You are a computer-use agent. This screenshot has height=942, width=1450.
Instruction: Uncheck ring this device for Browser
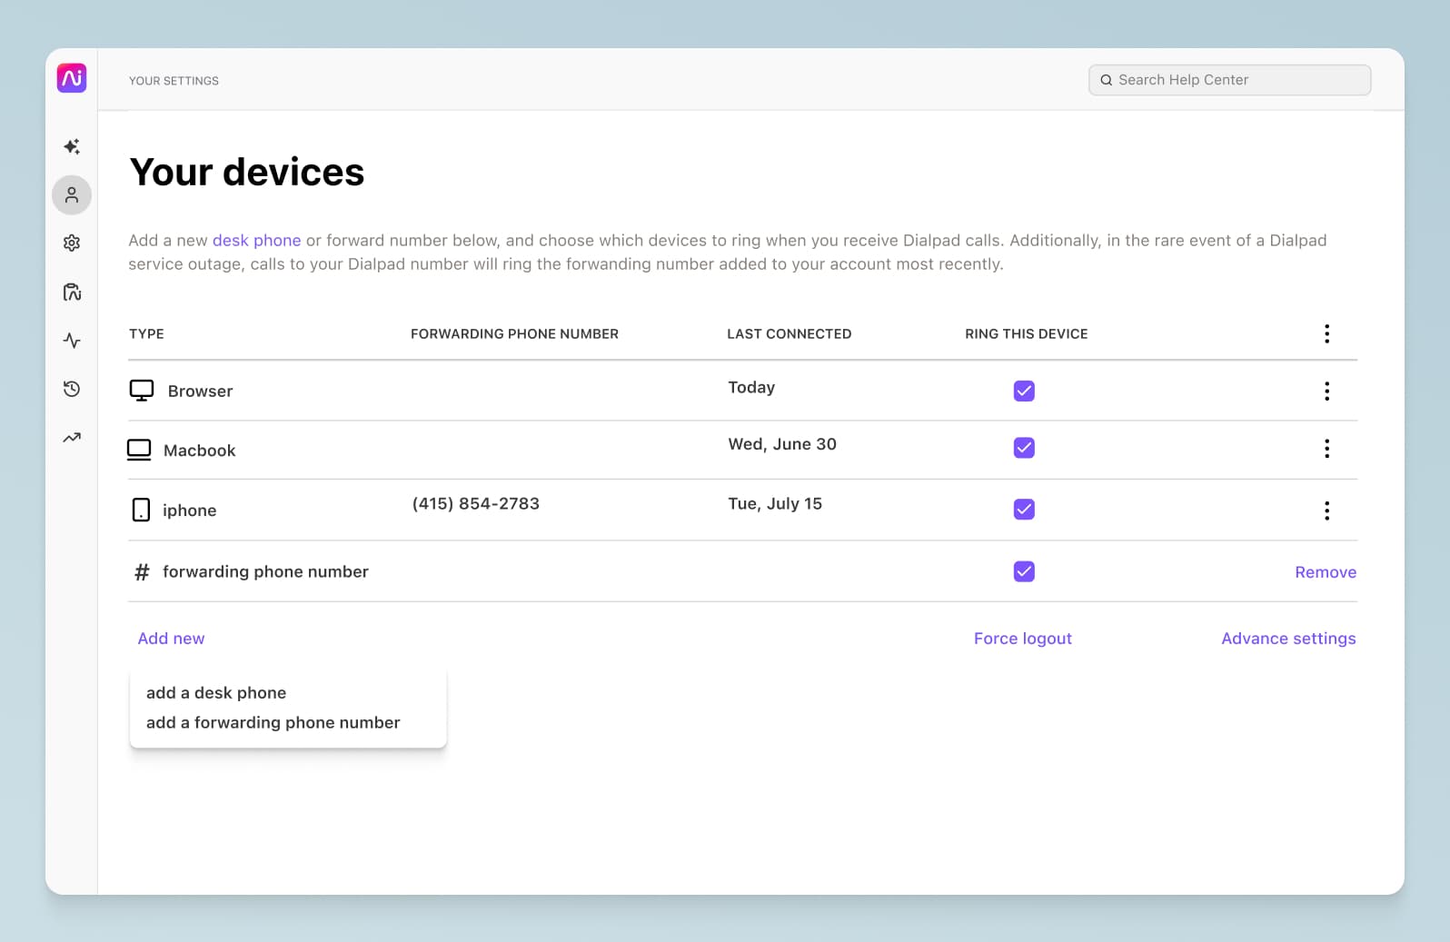tap(1024, 391)
